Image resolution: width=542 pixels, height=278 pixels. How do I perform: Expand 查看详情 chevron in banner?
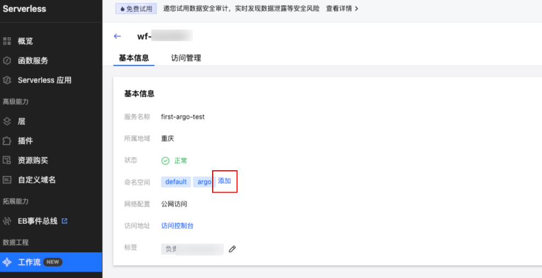click(x=357, y=9)
